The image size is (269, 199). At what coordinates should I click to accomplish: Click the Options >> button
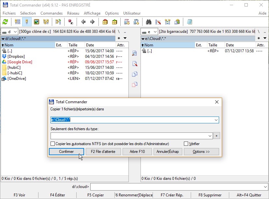[x=201, y=152]
